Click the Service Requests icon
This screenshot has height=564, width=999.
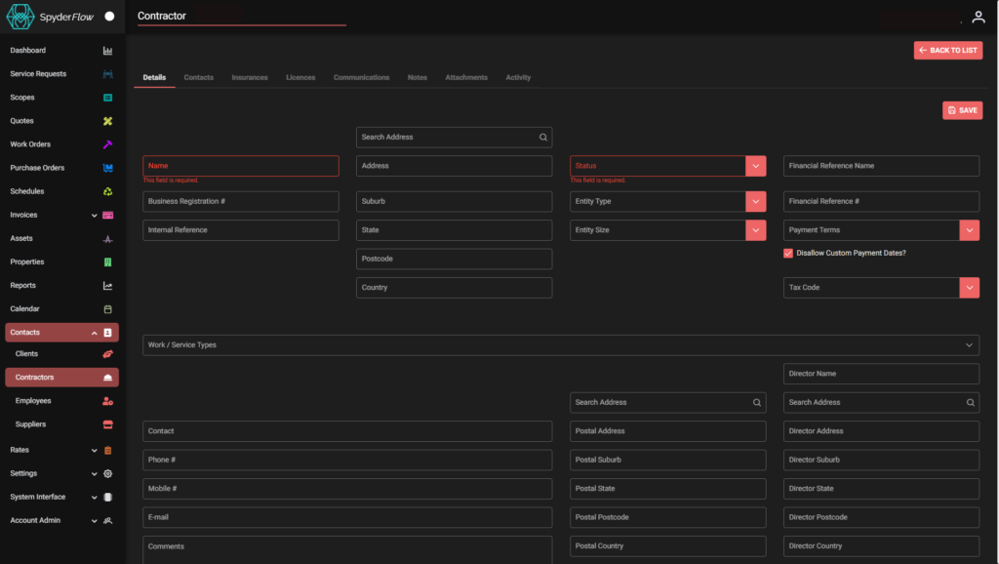point(107,74)
